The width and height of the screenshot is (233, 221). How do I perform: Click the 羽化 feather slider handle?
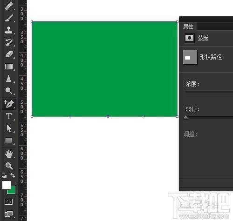point(186,118)
